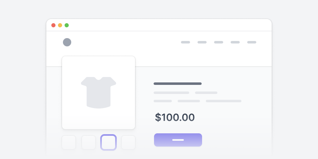
Task: Select the first product thumbnail
Action: pos(69,142)
